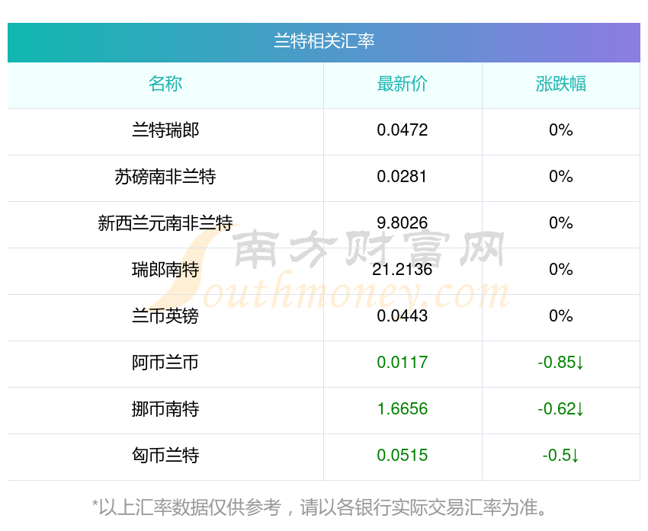This screenshot has height=531, width=648.
Task: Select the 涨跌幅 column header
Action: (560, 84)
